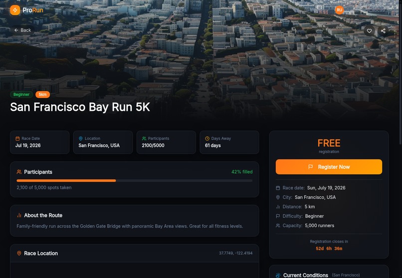402x278 pixels.
Task: Select the 2,100 of 5,000 spots taken text
Action: click(44, 188)
